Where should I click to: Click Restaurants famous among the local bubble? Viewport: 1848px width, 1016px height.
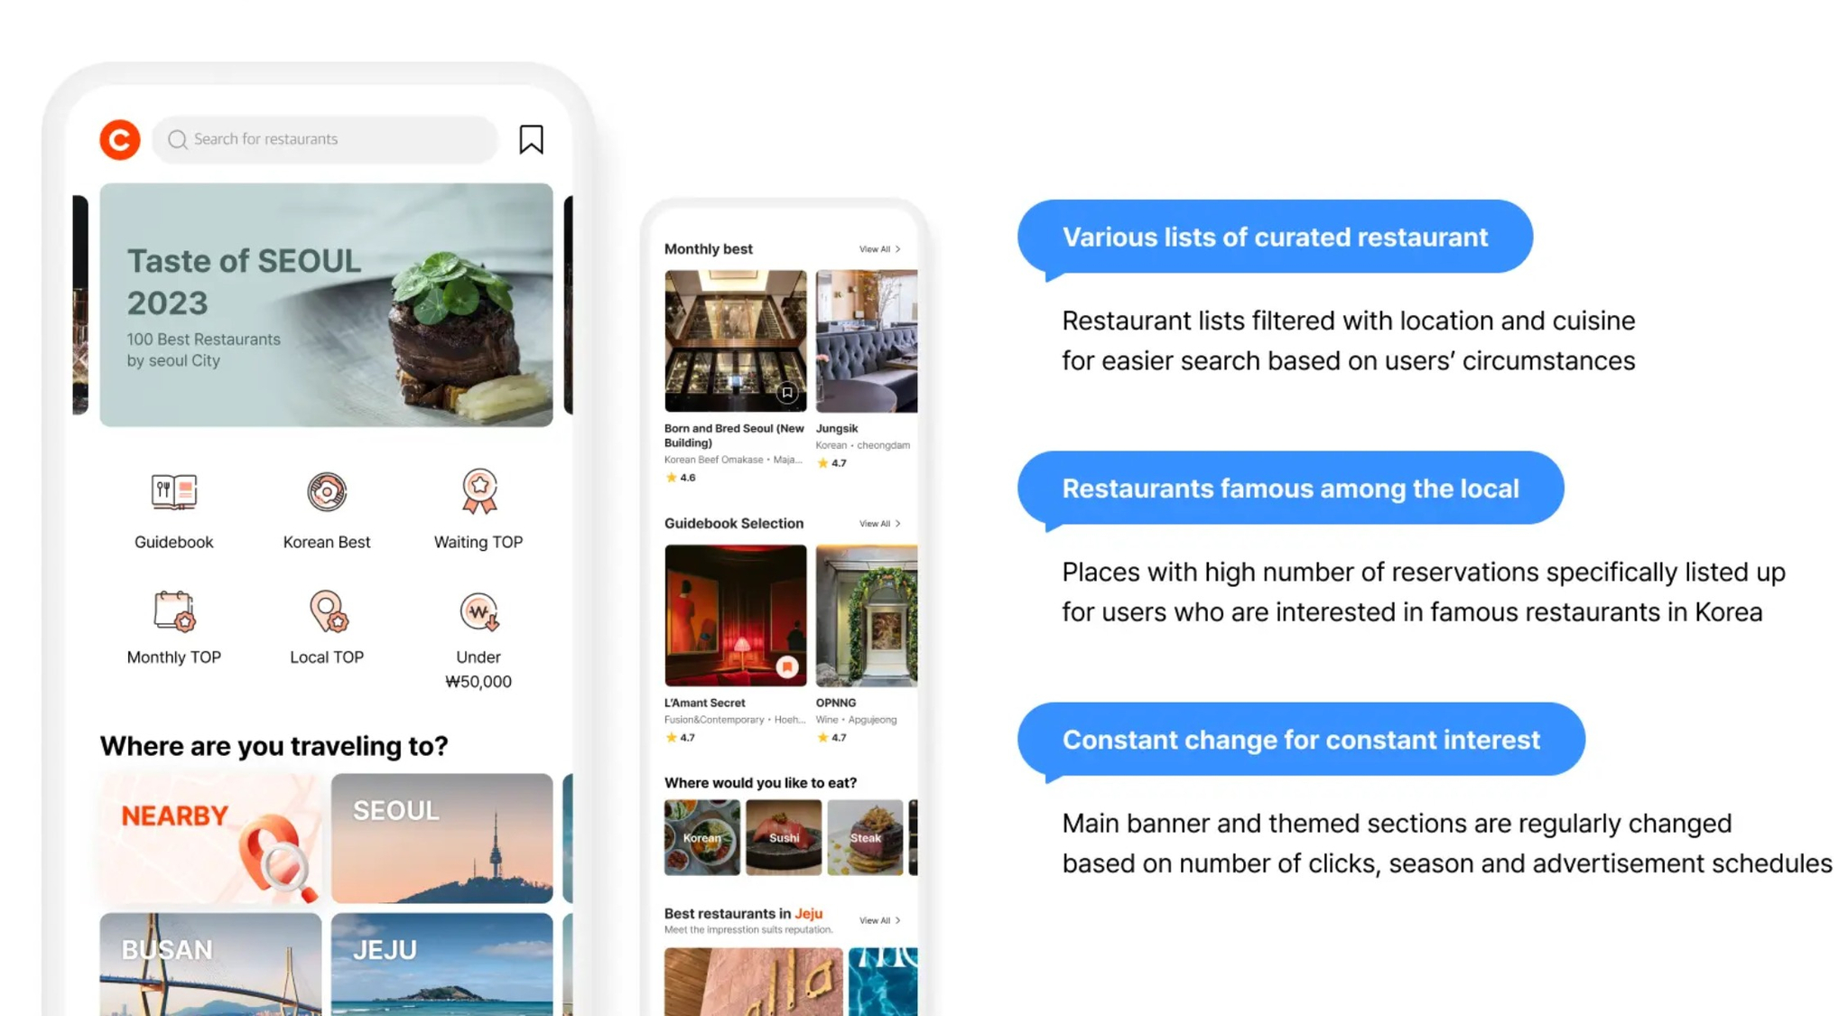pyautogui.click(x=1290, y=488)
